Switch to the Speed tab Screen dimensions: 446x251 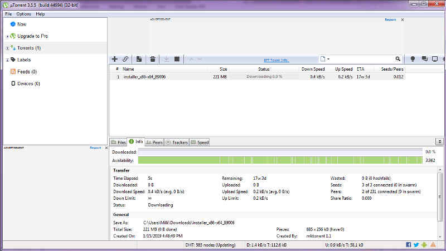click(200, 142)
